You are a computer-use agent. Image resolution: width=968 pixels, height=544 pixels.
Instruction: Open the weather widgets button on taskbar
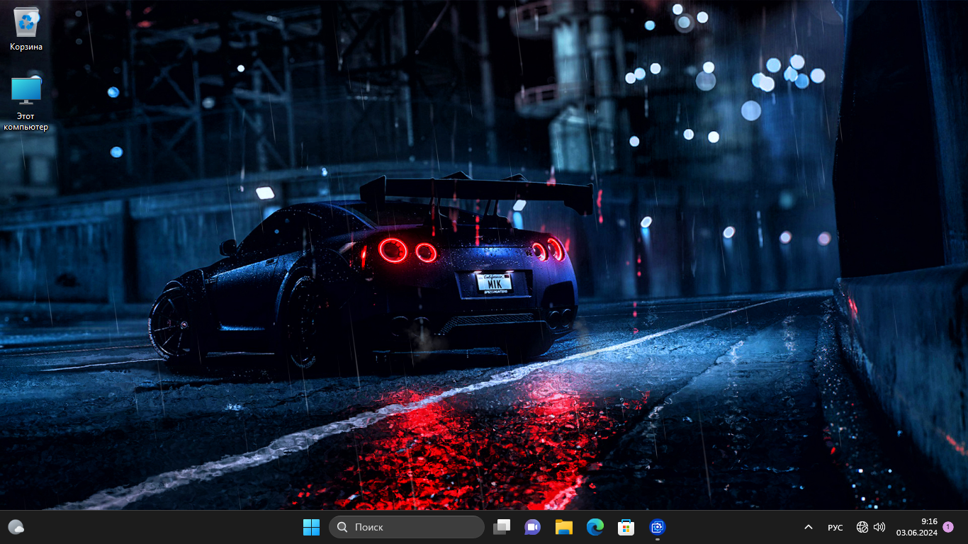(16, 527)
